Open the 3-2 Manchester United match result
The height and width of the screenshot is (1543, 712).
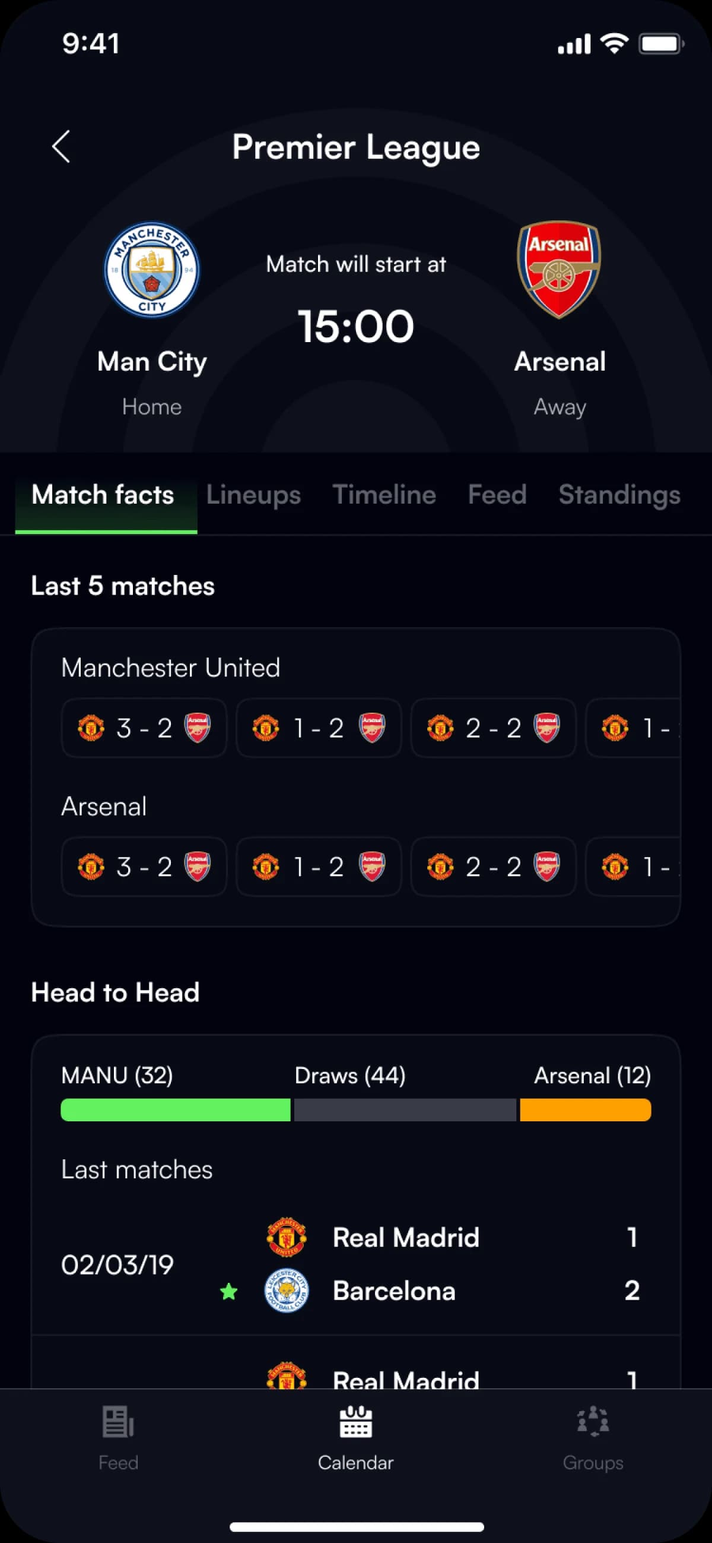144,728
